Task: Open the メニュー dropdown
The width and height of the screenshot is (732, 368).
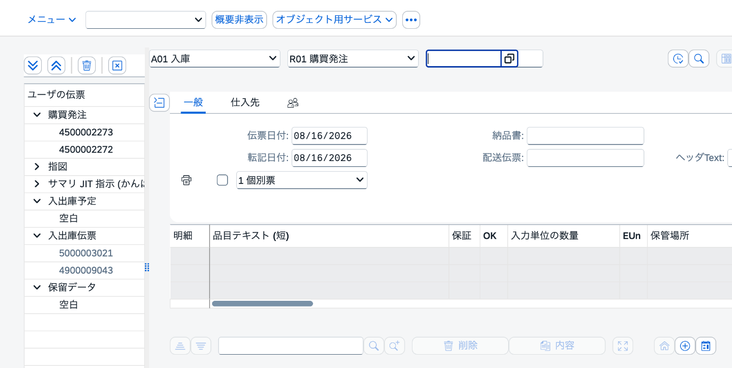Action: pos(52,20)
